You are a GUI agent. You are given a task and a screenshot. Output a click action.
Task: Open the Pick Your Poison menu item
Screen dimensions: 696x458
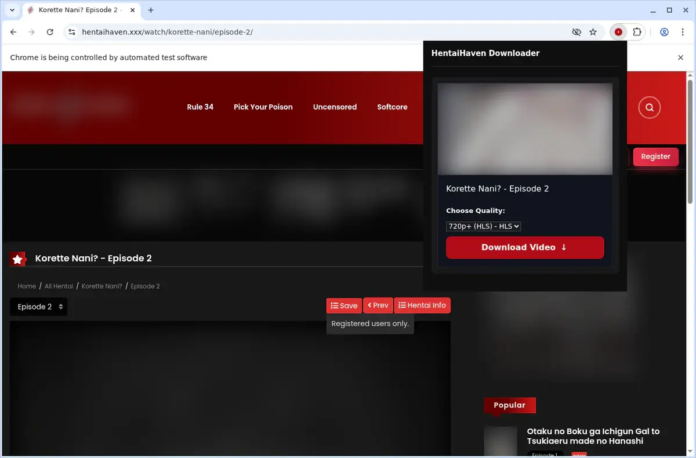[x=263, y=107]
